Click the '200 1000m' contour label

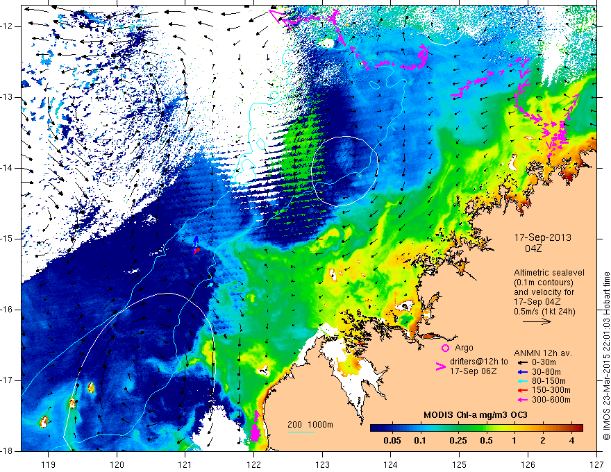click(x=310, y=425)
